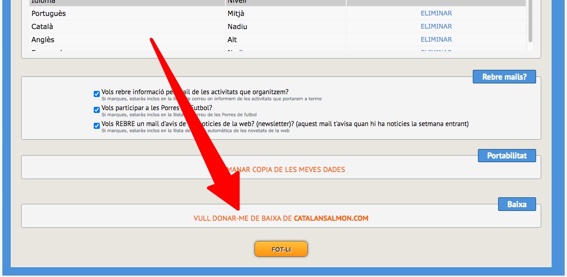Select the Rebre mails? section label
The height and width of the screenshot is (277, 567).
(x=504, y=77)
